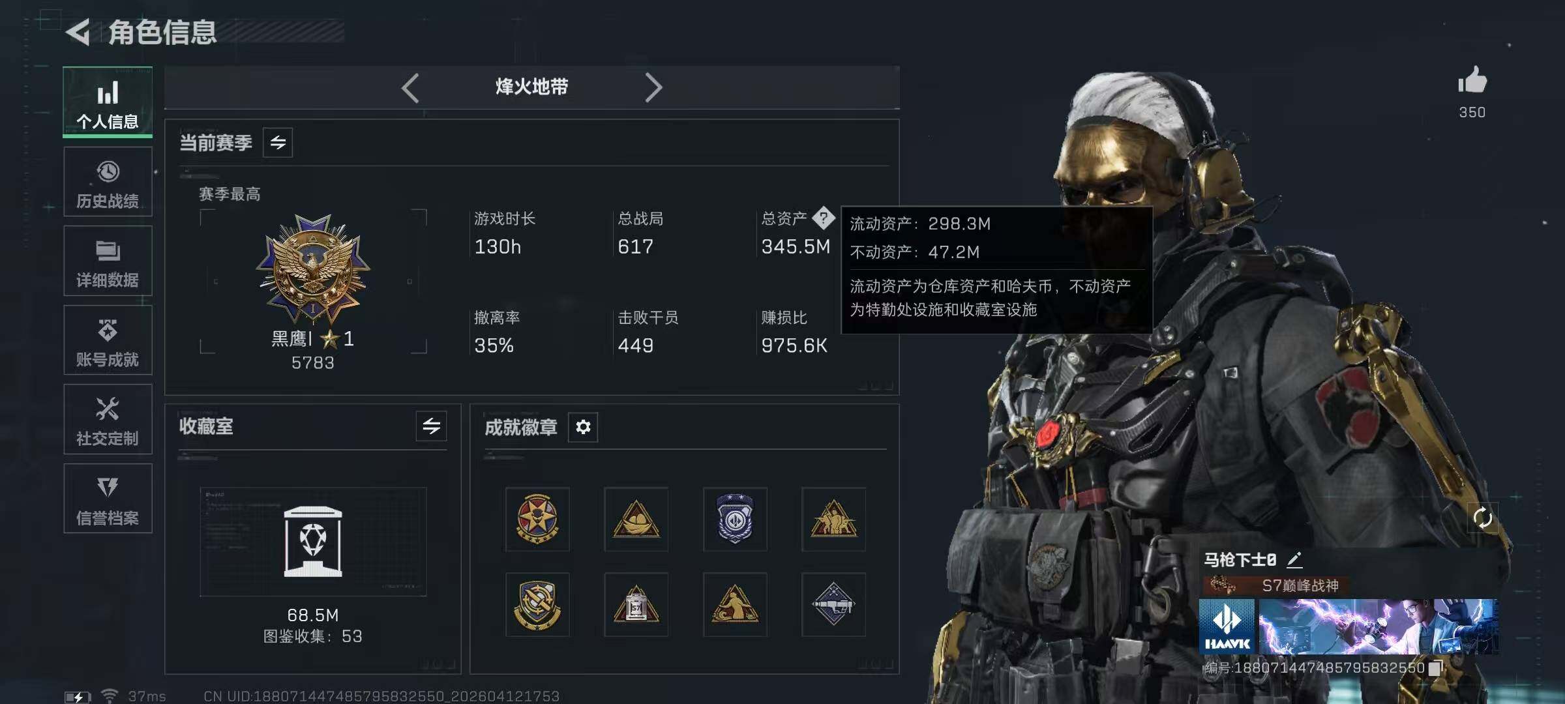Click the 黑鹰I rank emblem
Image resolution: width=1565 pixels, height=704 pixels.
click(x=313, y=269)
